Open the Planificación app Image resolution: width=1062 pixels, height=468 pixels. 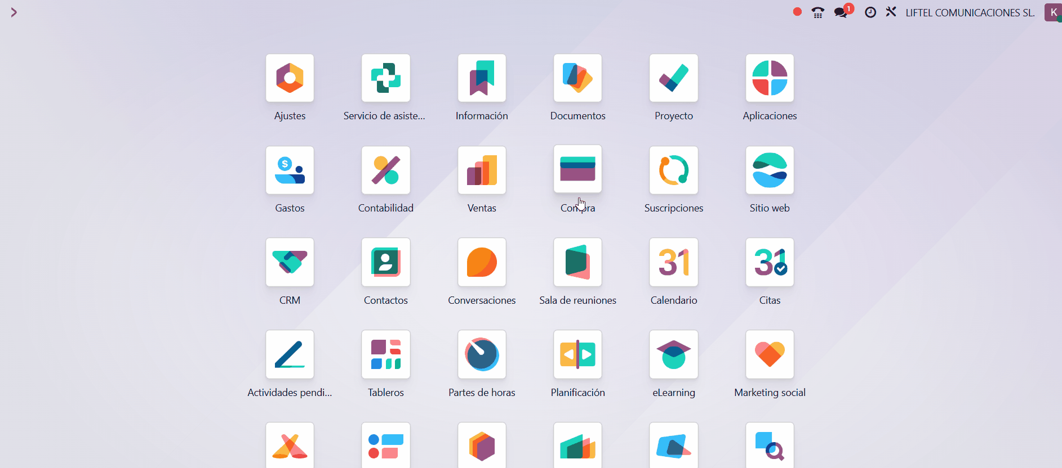[x=577, y=355]
